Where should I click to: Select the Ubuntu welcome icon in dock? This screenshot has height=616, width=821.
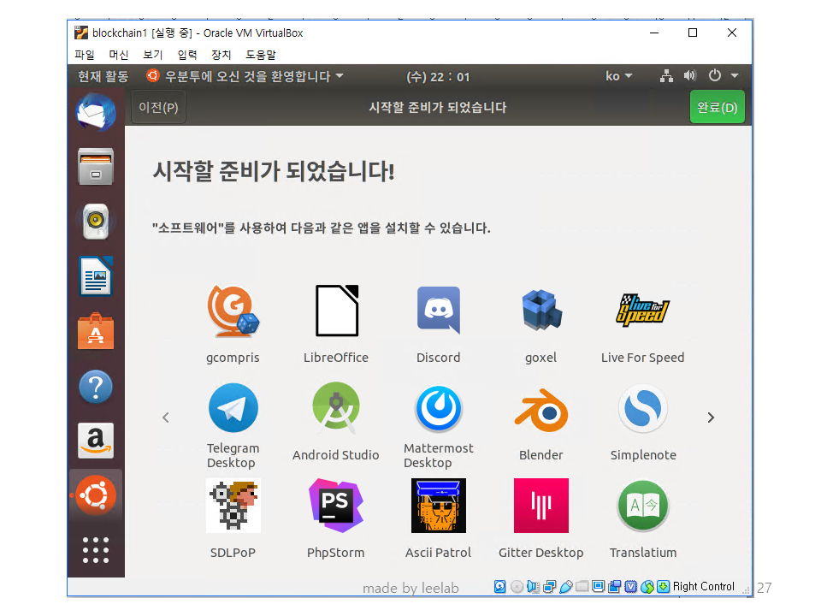tap(96, 495)
